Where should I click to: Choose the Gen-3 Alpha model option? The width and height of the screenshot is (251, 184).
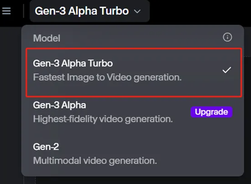[134, 112]
